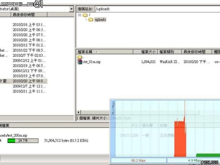Select local row dated 2009/12/12 上午 01:
This screenshot has width=220, height=165.
pos(29,60)
